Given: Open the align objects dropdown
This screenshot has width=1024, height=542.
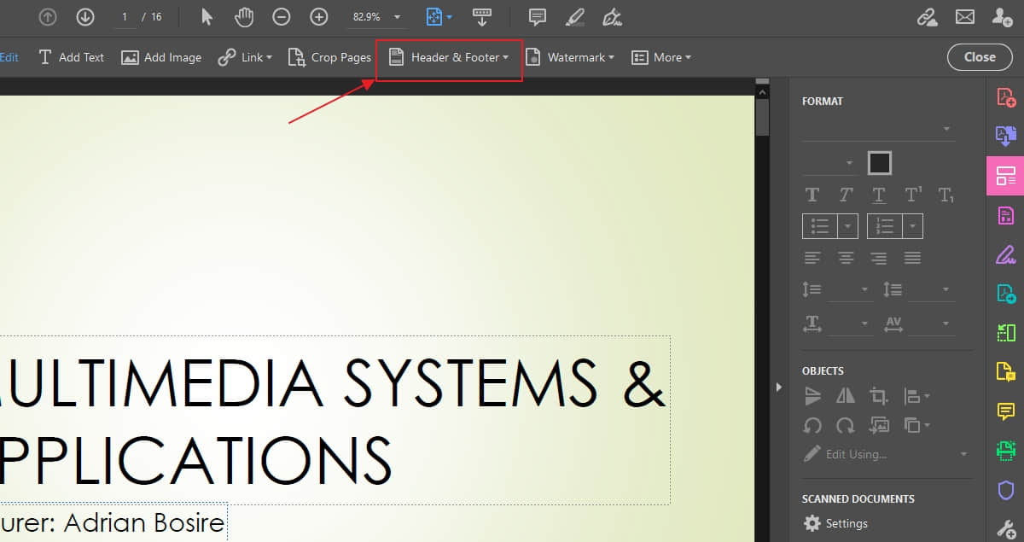Looking at the screenshot, I should (916, 396).
